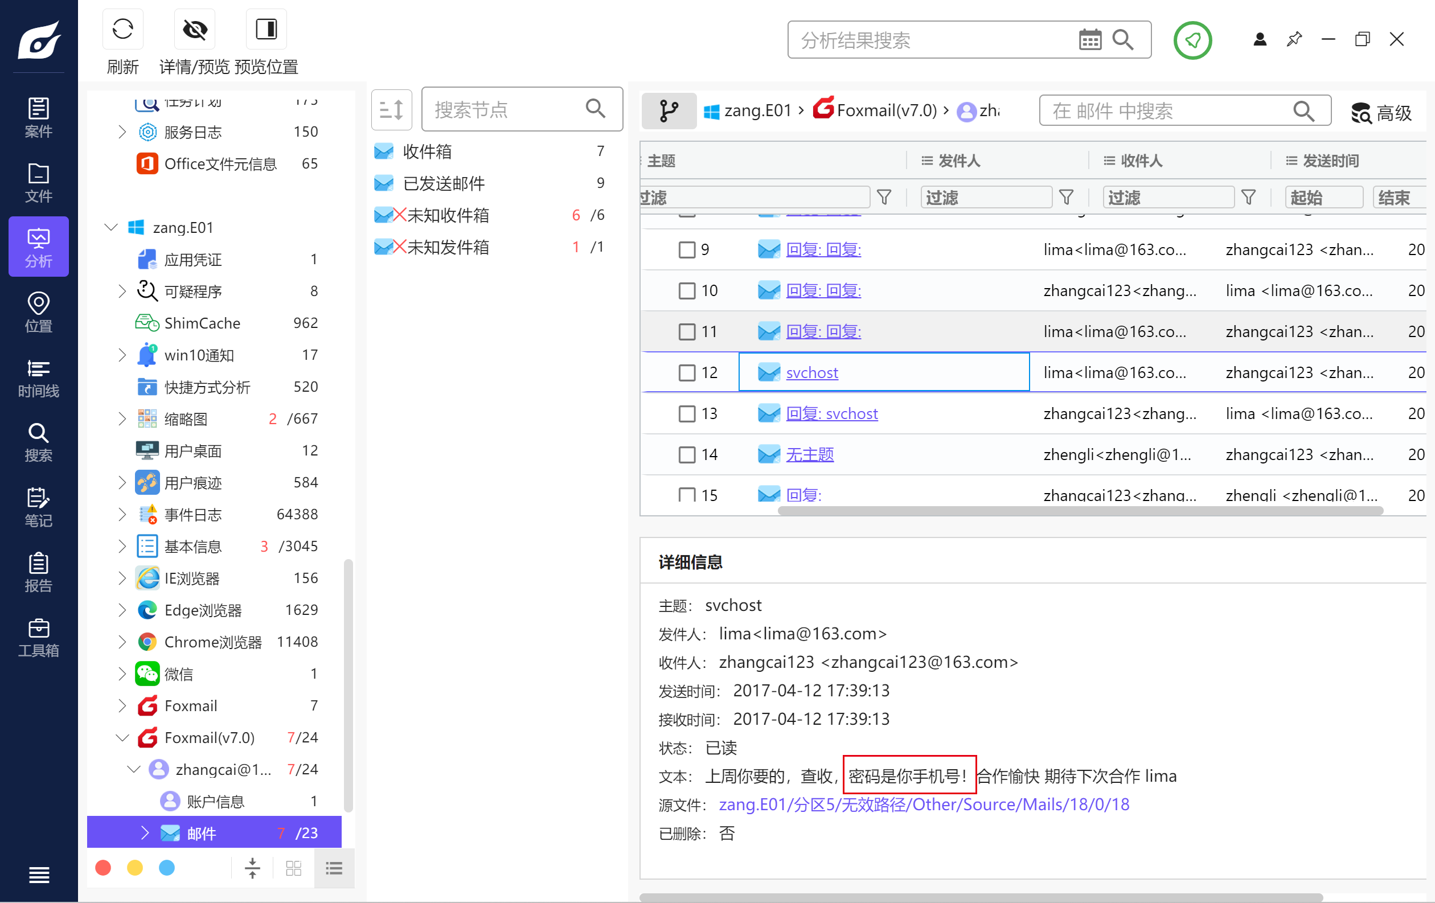
Task: Click the collapse-all icon beside color dots
Action: (x=253, y=868)
